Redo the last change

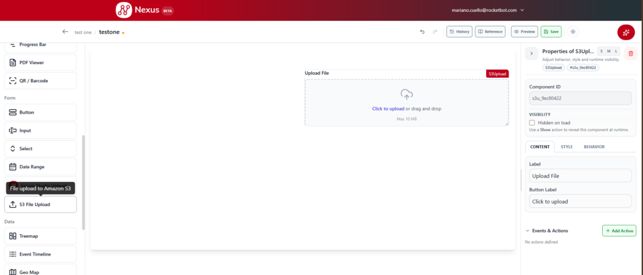pyautogui.click(x=435, y=31)
